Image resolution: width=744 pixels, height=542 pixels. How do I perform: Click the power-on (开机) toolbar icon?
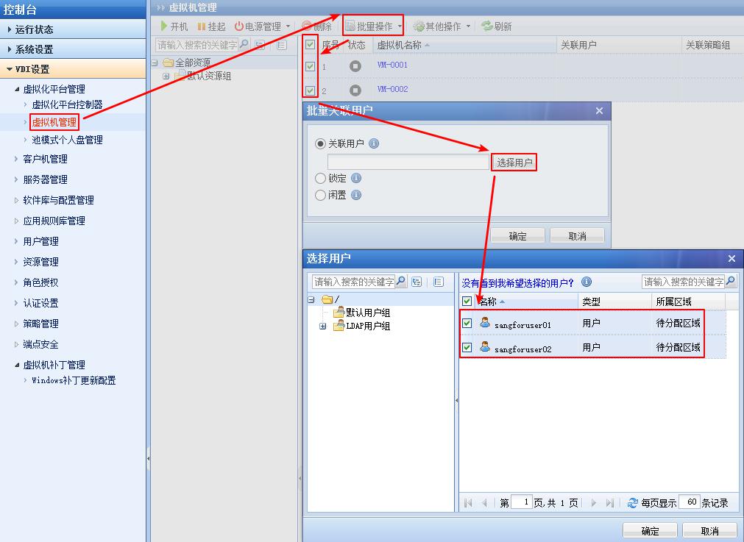[x=165, y=26]
